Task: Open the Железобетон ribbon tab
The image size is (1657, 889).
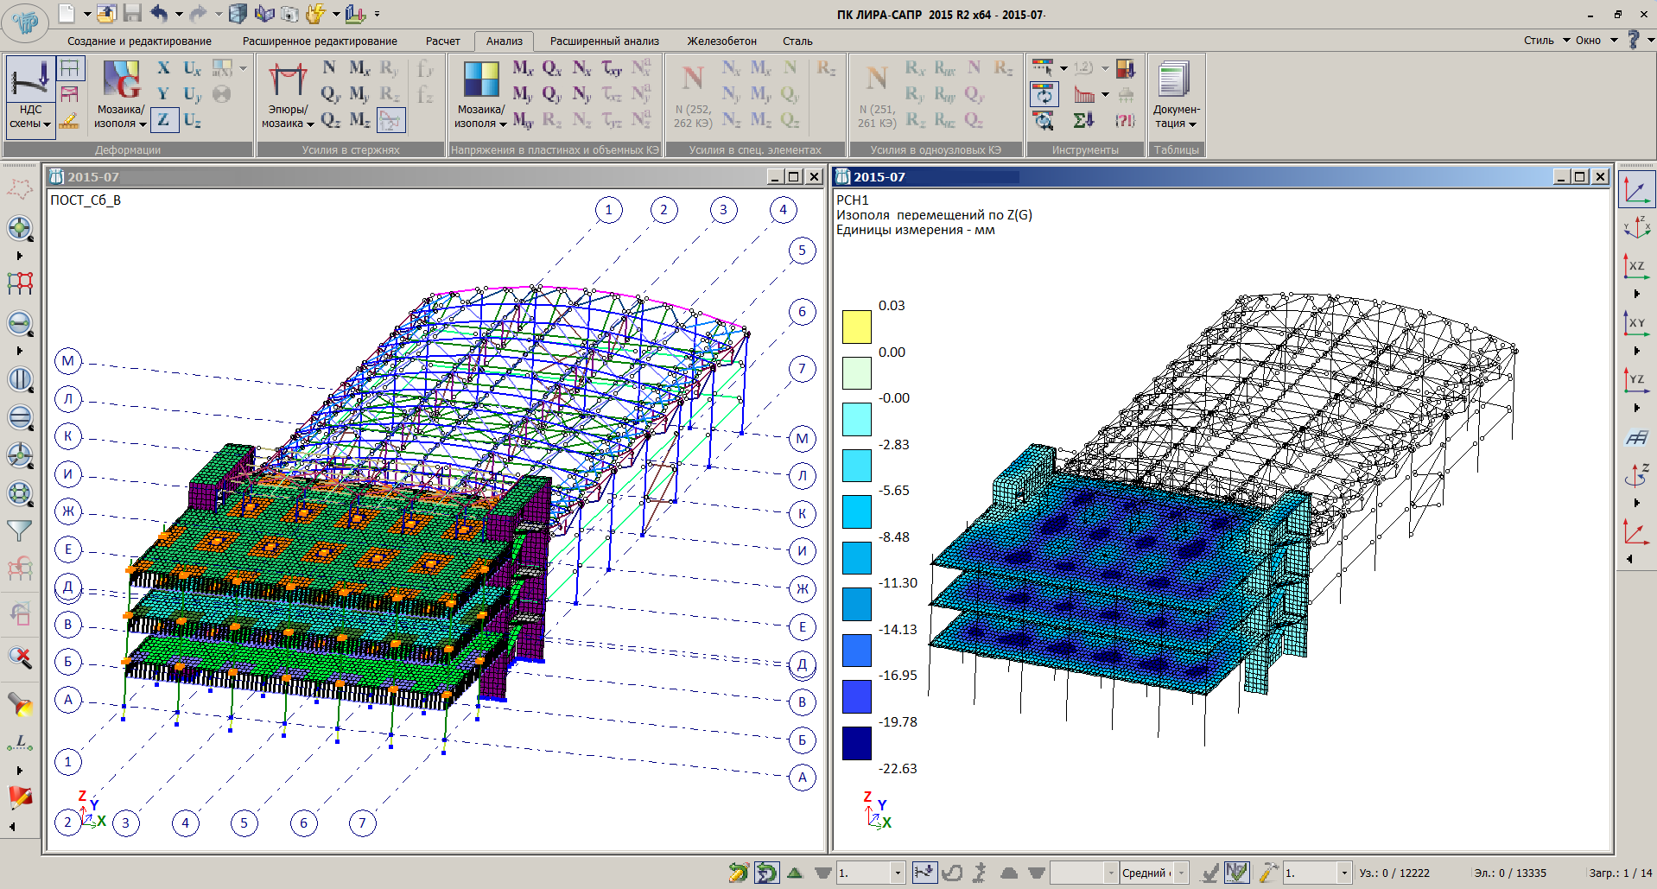Action: pyautogui.click(x=721, y=41)
